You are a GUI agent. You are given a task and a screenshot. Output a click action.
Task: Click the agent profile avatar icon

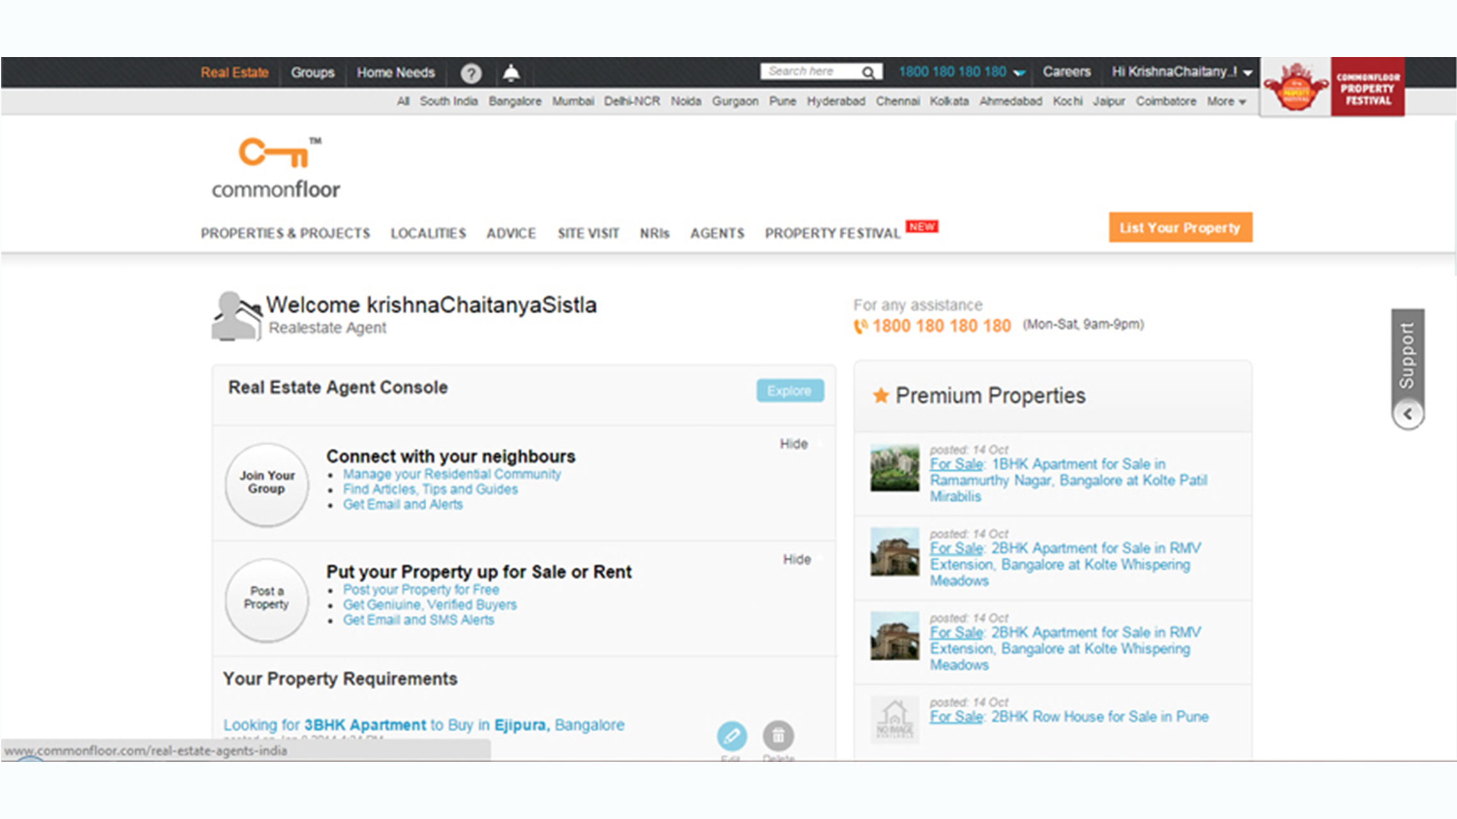tap(236, 316)
